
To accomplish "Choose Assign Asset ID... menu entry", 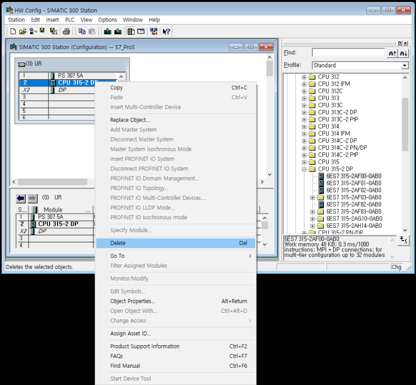I will tap(175, 333).
